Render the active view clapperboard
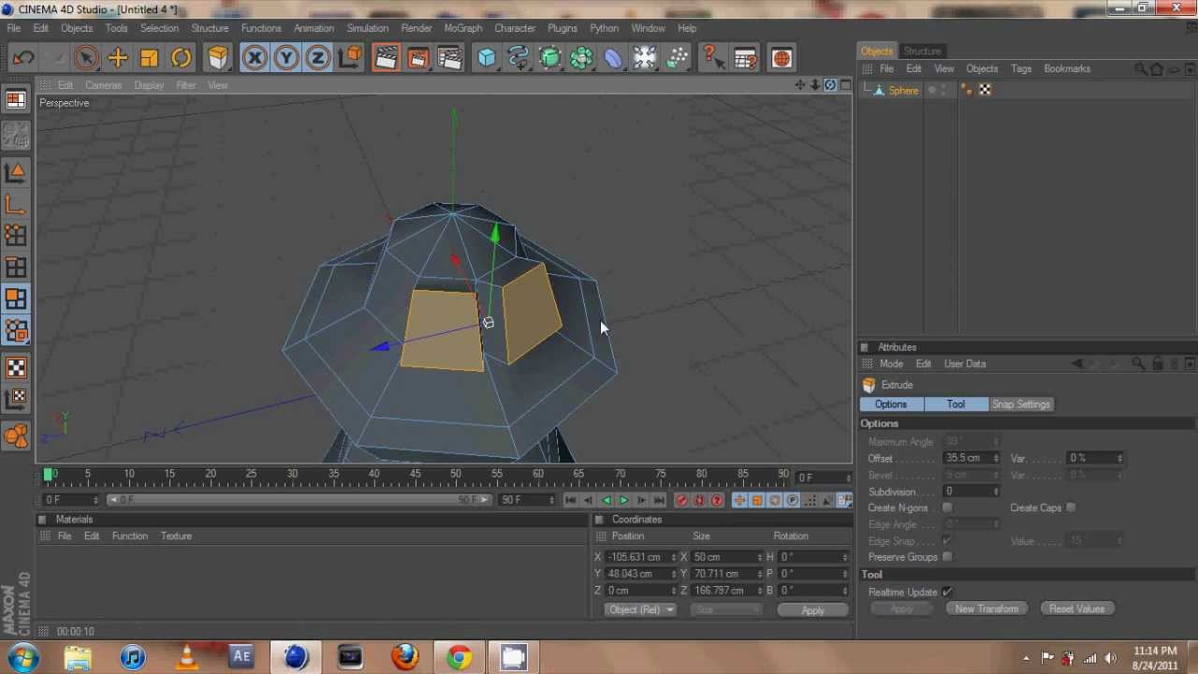The width and height of the screenshot is (1198, 674). click(x=386, y=58)
